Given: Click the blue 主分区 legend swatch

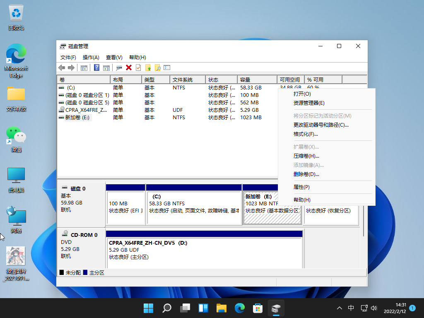Looking at the screenshot, I should click(x=85, y=273).
